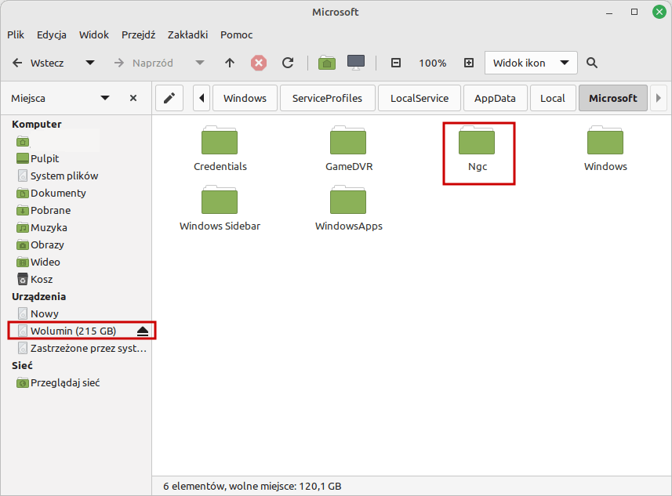Click the red stop loading icon

[x=259, y=63]
